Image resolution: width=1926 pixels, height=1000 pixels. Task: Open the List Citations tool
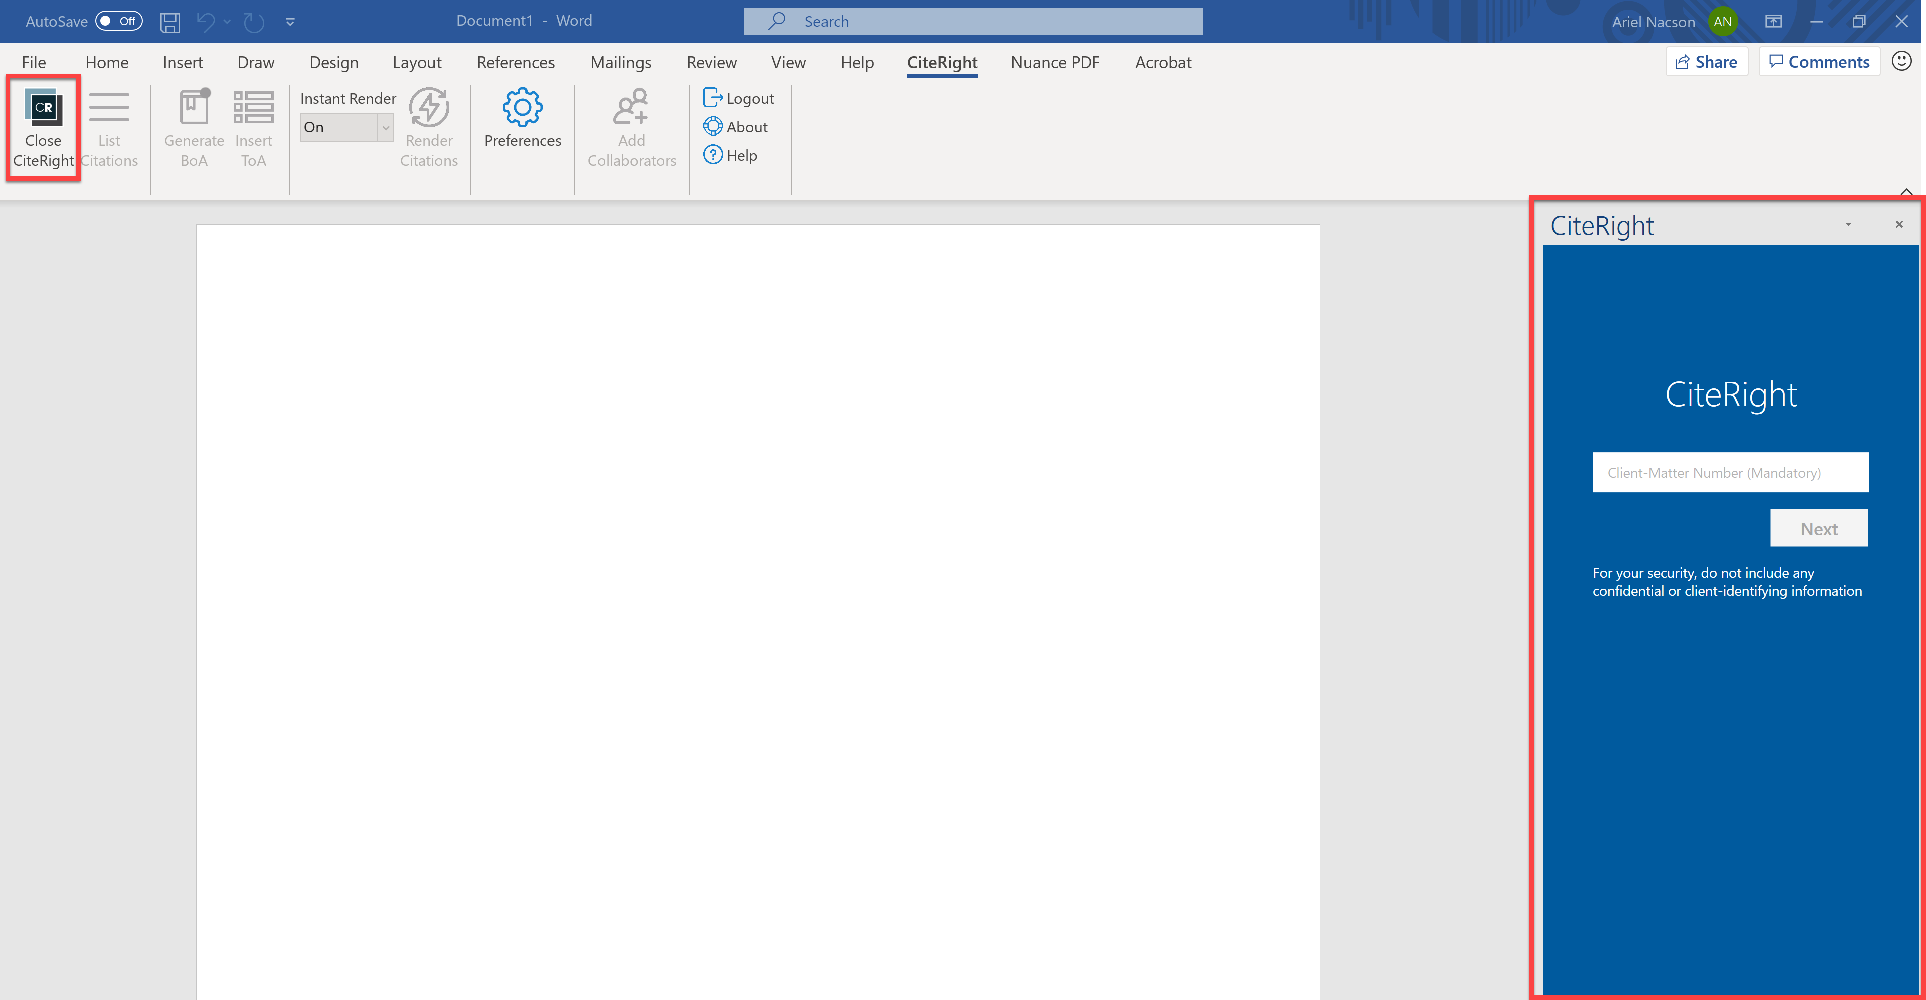[109, 128]
